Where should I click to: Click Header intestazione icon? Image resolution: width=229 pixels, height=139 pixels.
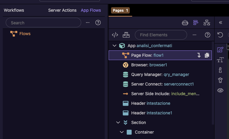click(x=126, y=103)
